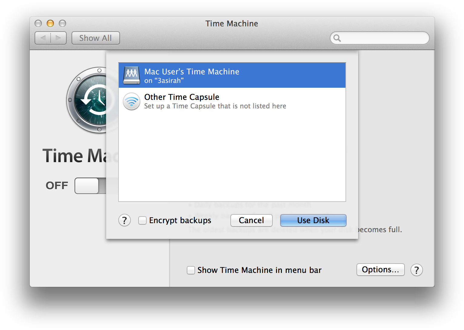Enable the Encrypt backups checkbox
This screenshot has width=464, height=330.
142,220
